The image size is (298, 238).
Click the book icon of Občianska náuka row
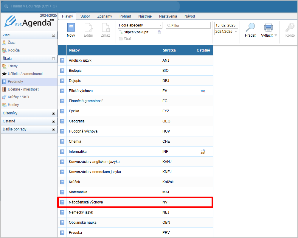tap(62, 223)
